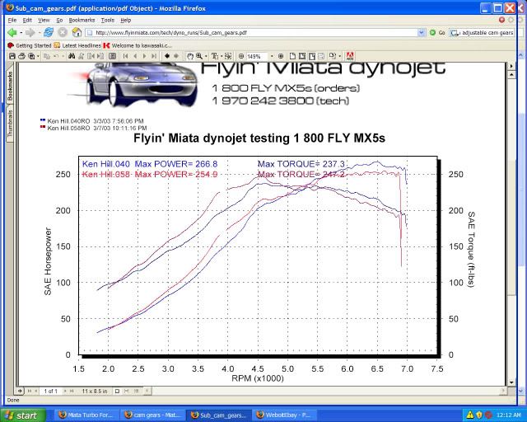Go to previous page in Adobe toolbar
527x422 pixels.
click(135, 56)
